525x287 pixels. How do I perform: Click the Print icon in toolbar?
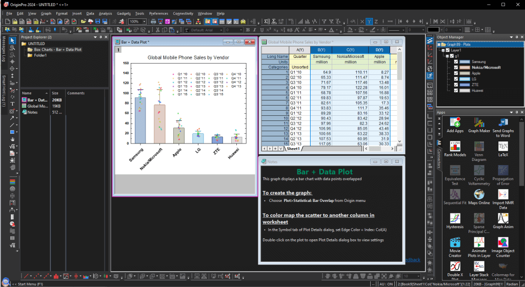click(x=153, y=22)
